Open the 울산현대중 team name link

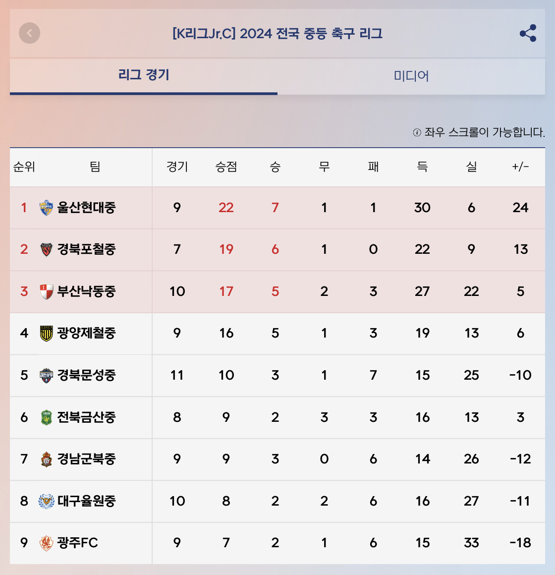point(86,208)
